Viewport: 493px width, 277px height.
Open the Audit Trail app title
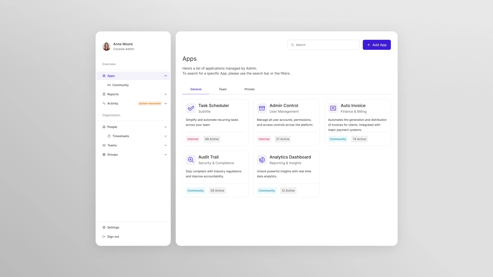coord(208,157)
